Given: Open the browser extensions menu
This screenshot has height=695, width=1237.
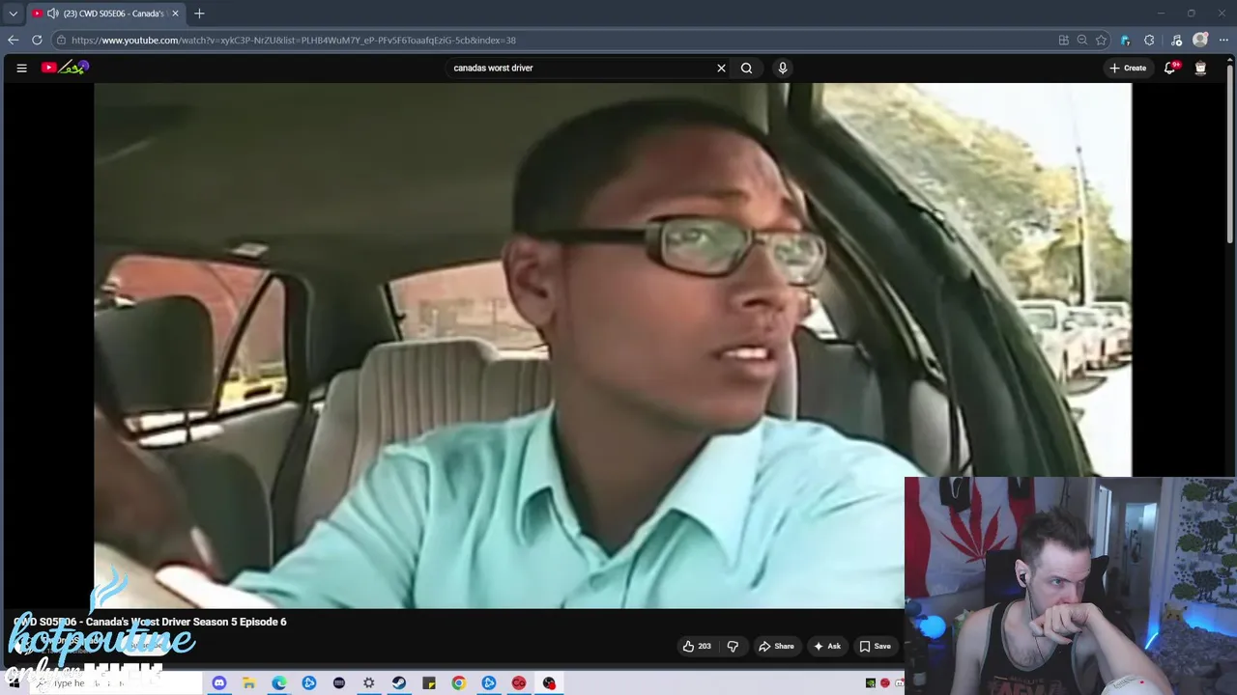Looking at the screenshot, I should [x=1149, y=40].
